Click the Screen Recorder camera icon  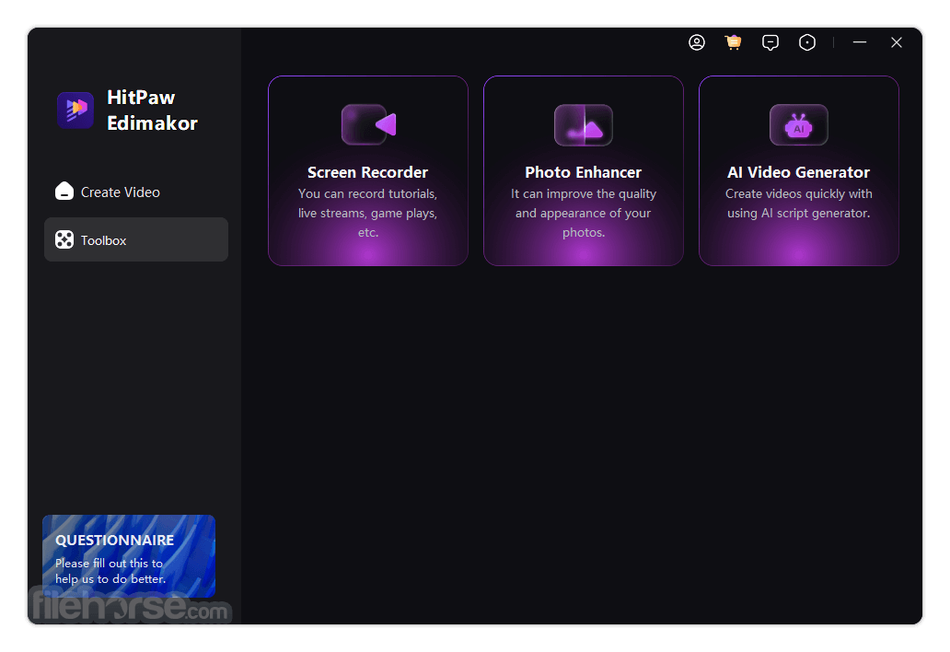point(368,125)
